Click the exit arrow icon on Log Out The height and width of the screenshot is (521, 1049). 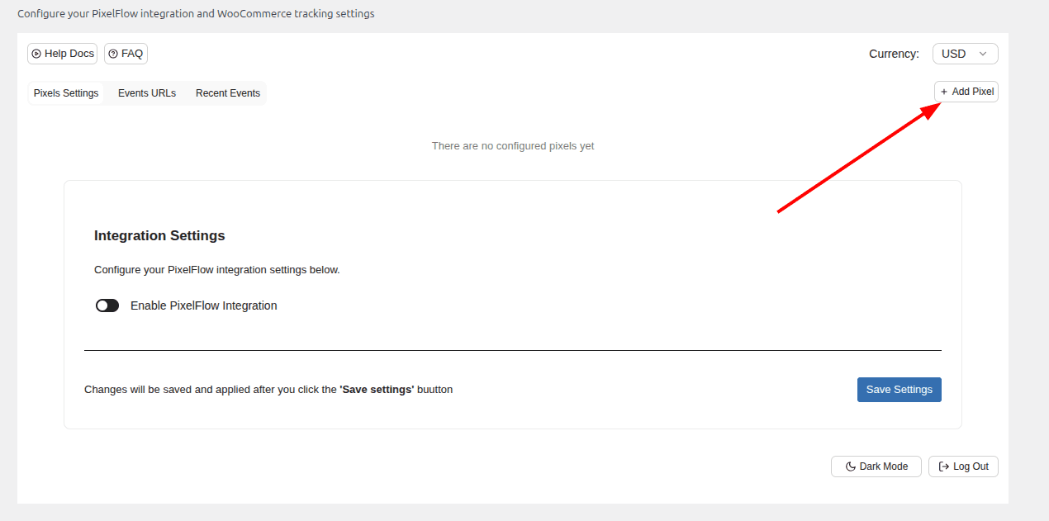coord(943,467)
